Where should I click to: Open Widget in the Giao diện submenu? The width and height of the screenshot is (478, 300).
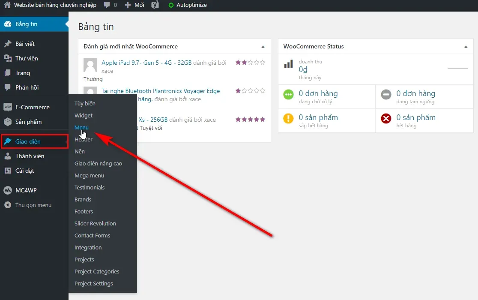click(84, 115)
